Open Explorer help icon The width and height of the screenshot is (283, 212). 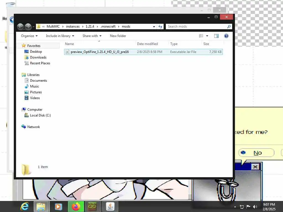pyautogui.click(x=226, y=36)
